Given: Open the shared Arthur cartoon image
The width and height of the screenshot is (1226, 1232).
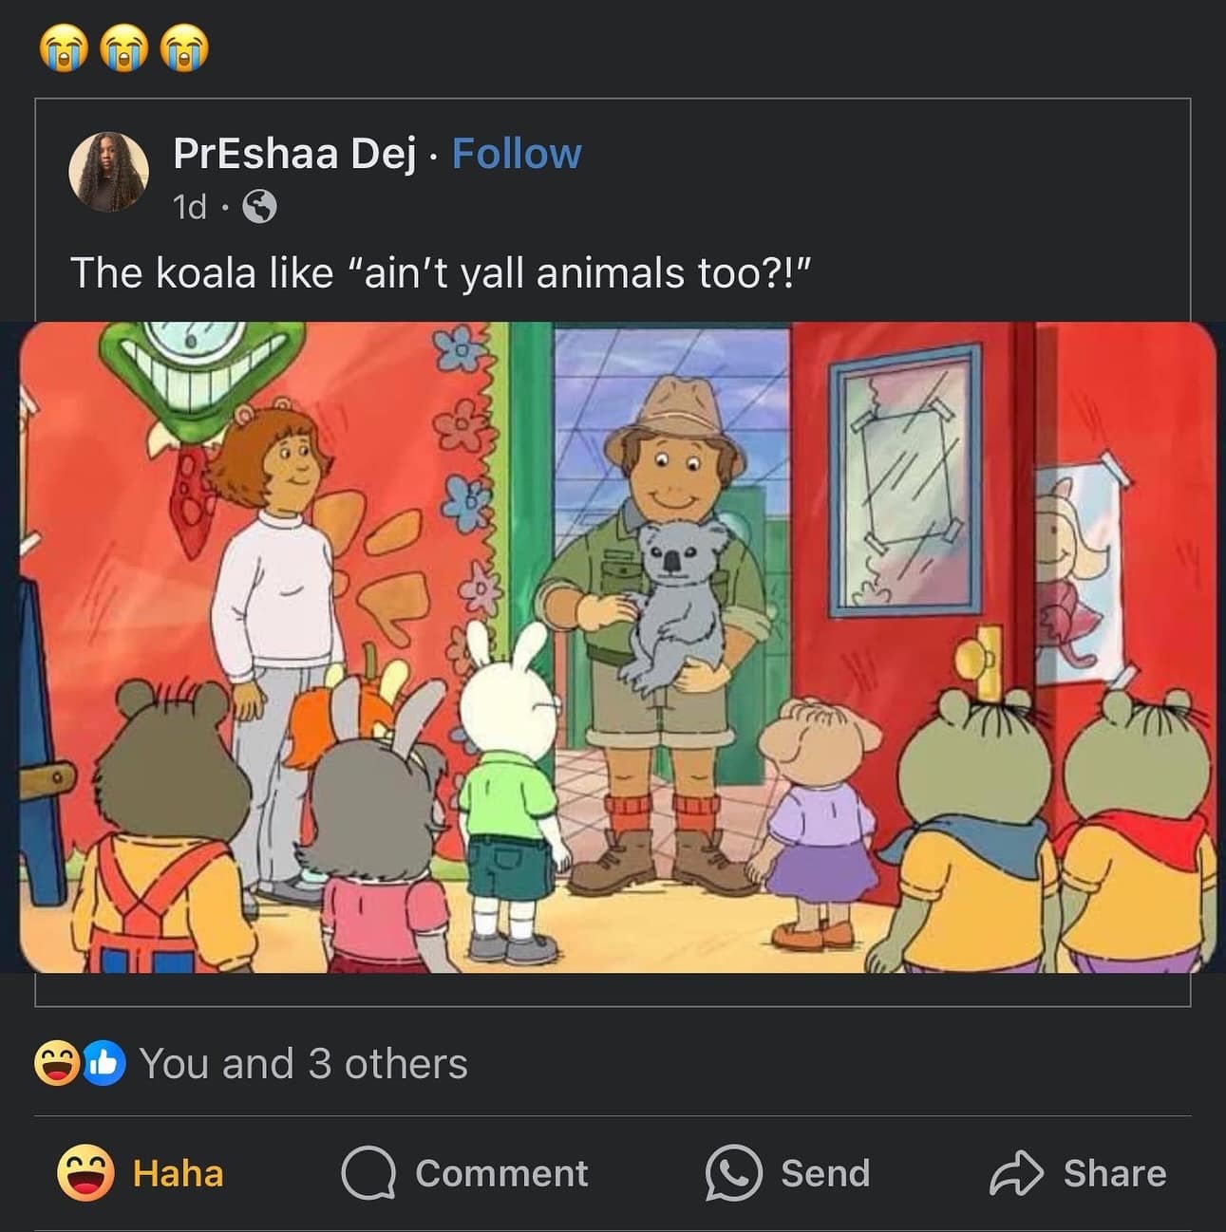Looking at the screenshot, I should pyautogui.click(x=617, y=647).
